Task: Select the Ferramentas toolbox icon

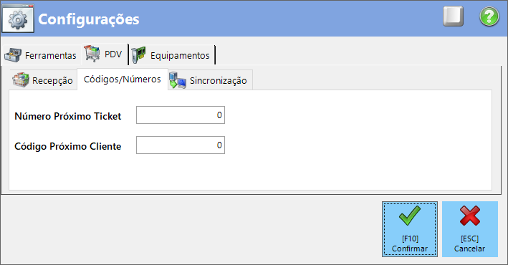Action: click(x=13, y=55)
